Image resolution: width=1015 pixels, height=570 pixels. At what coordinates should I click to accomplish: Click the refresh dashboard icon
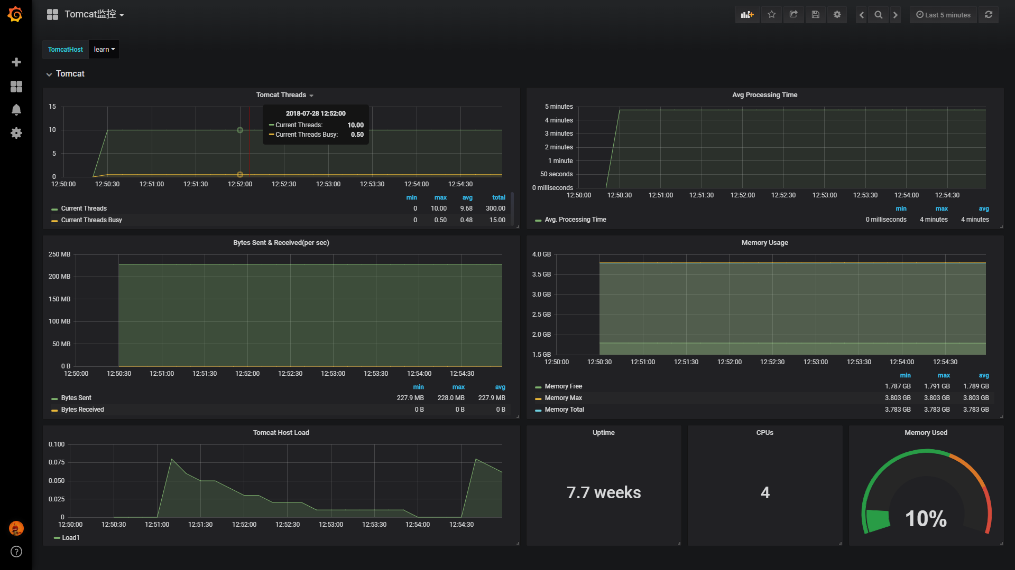pos(991,14)
